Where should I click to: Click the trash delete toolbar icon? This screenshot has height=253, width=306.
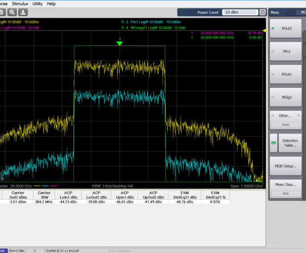[2, 12]
